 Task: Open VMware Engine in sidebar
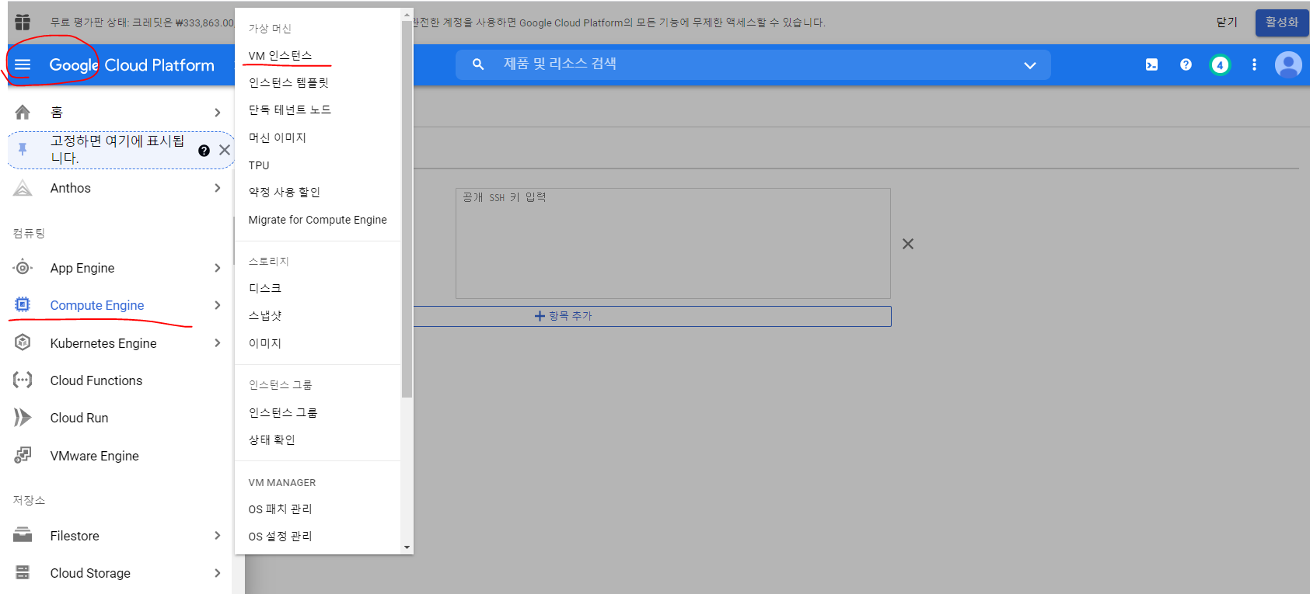click(94, 456)
